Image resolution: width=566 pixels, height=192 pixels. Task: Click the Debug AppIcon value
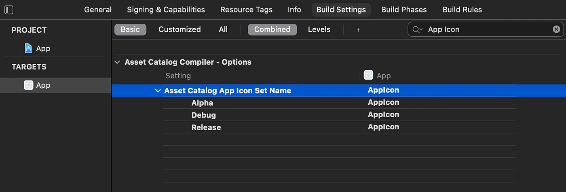click(383, 115)
